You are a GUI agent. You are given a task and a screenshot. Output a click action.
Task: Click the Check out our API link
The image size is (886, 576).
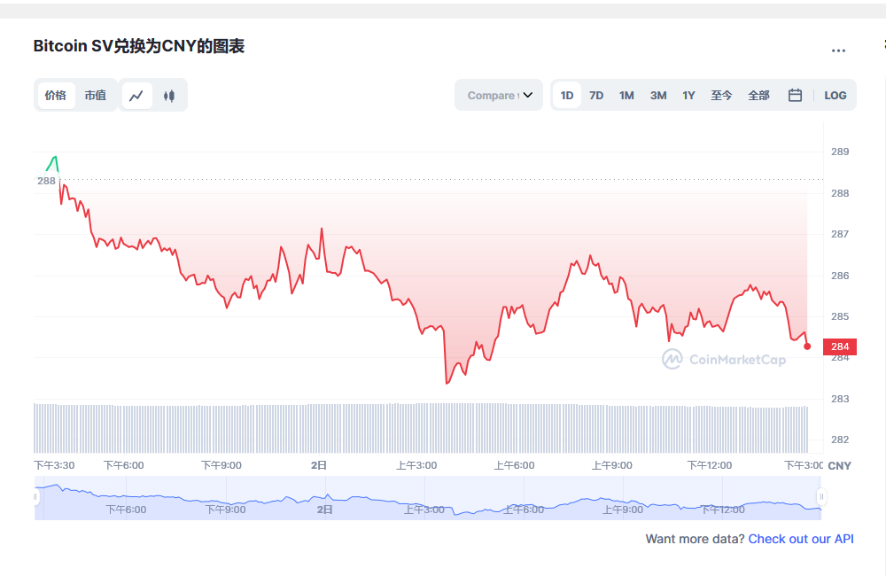click(801, 539)
